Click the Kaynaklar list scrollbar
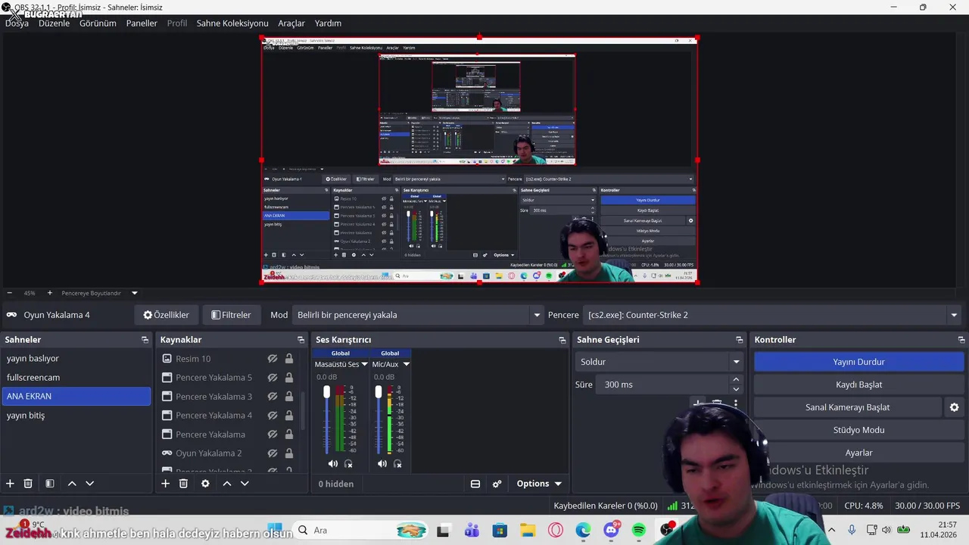Screen dimensions: 969x545 pyautogui.click(x=304, y=411)
